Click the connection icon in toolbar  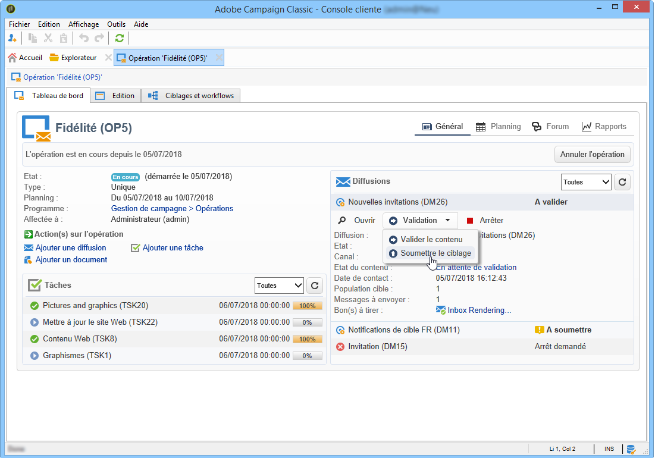[12, 39]
